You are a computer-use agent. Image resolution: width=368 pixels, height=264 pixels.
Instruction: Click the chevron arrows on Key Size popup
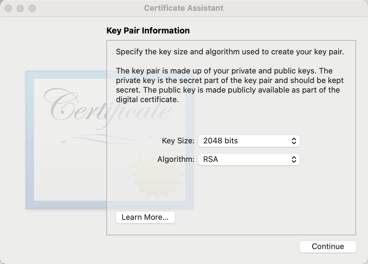pyautogui.click(x=294, y=141)
